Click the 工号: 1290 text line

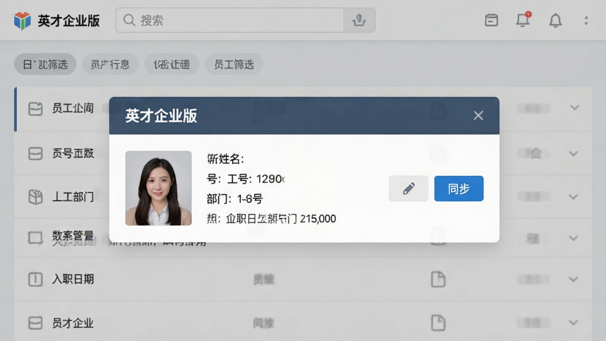246,179
